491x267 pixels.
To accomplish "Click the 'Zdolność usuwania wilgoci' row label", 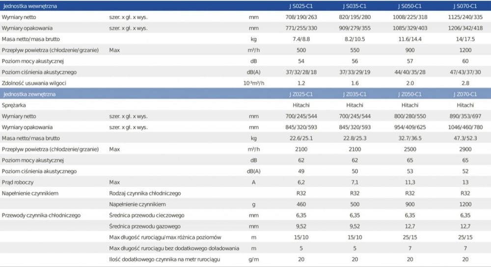I will click(x=34, y=83).
